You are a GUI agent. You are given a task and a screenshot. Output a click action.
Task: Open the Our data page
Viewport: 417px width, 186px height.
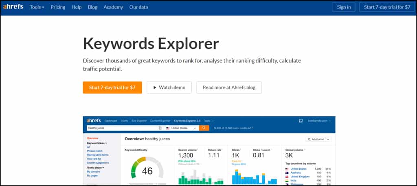[x=138, y=7]
